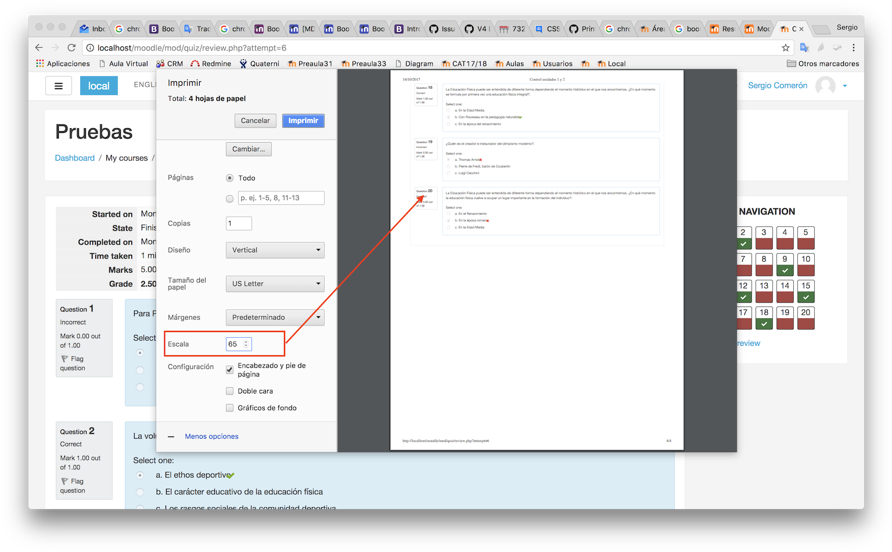Click the print preview page
This screenshot has width=892, height=552.
point(537,260)
